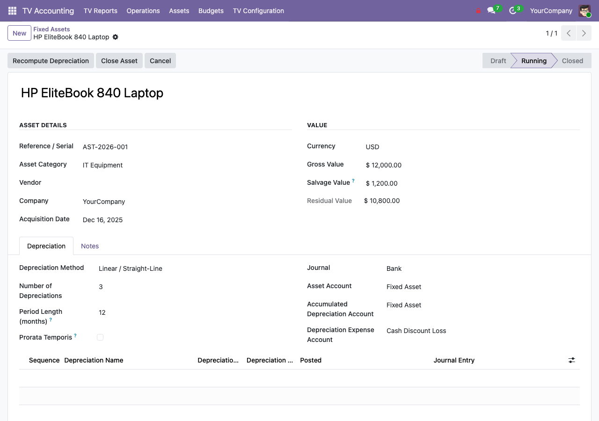Click the Cancel button

(160, 61)
